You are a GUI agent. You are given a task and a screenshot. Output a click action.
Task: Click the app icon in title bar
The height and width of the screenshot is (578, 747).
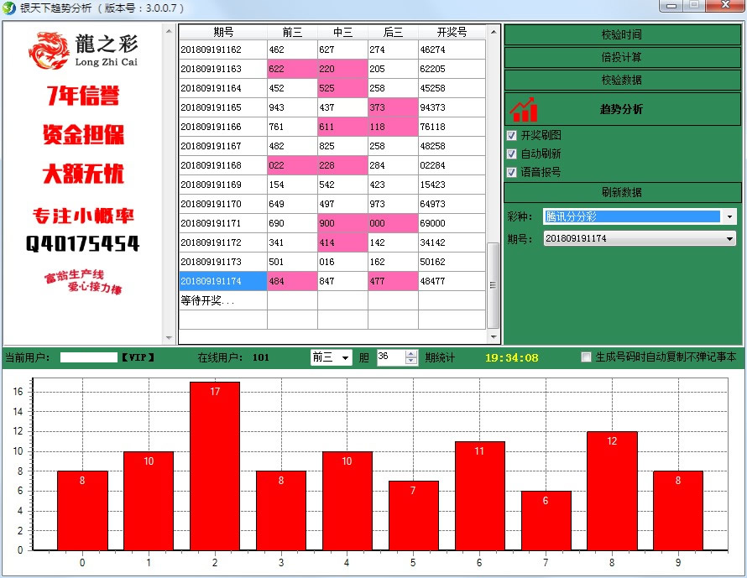click(x=9, y=8)
